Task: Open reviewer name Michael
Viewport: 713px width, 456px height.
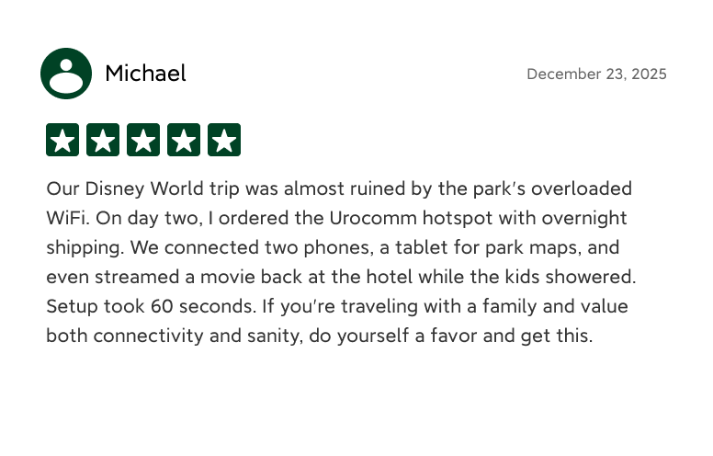Action: 145,74
